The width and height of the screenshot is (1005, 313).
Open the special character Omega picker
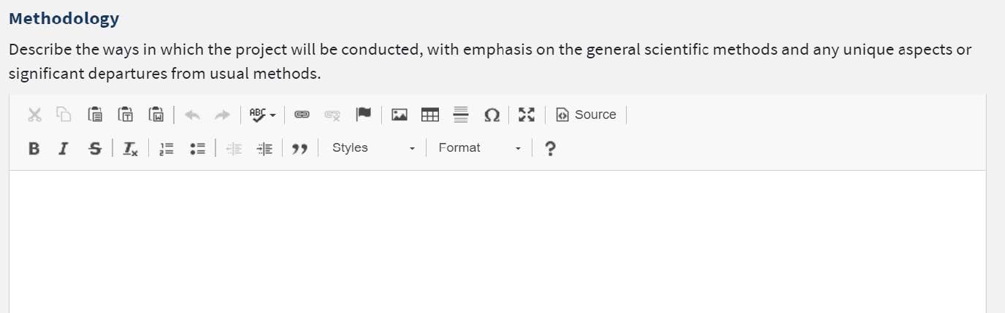(x=492, y=115)
